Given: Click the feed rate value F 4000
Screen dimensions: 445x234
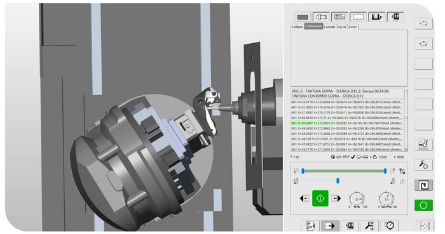Looking at the screenshot, I should pos(399,157).
